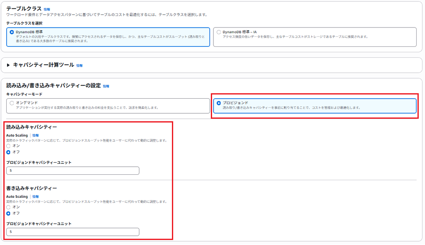Viewport: 425px width, 245px height.
Task: Click the 読み込みキャパシティー heading
Action: pyautogui.click(x=31, y=127)
